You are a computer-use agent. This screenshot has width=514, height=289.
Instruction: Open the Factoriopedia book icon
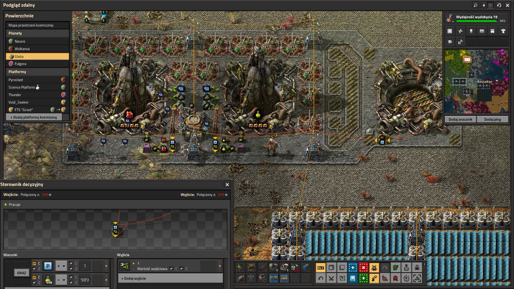tap(482, 31)
